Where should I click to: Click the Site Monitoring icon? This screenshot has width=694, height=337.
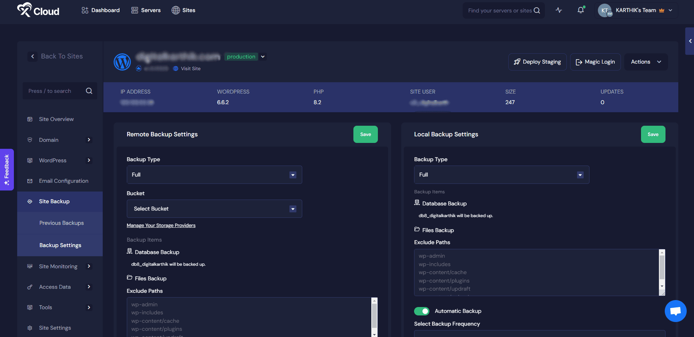point(30,266)
